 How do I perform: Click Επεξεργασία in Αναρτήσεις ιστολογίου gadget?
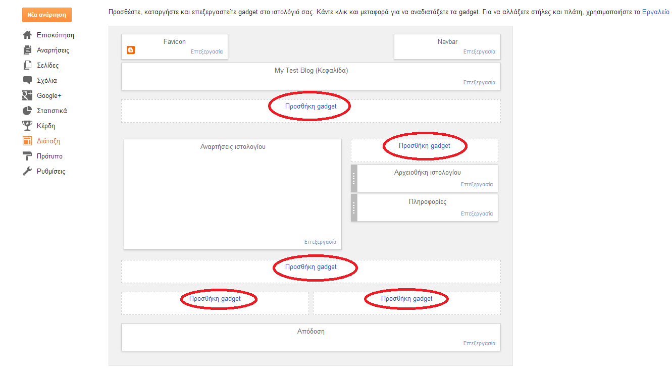coord(320,242)
